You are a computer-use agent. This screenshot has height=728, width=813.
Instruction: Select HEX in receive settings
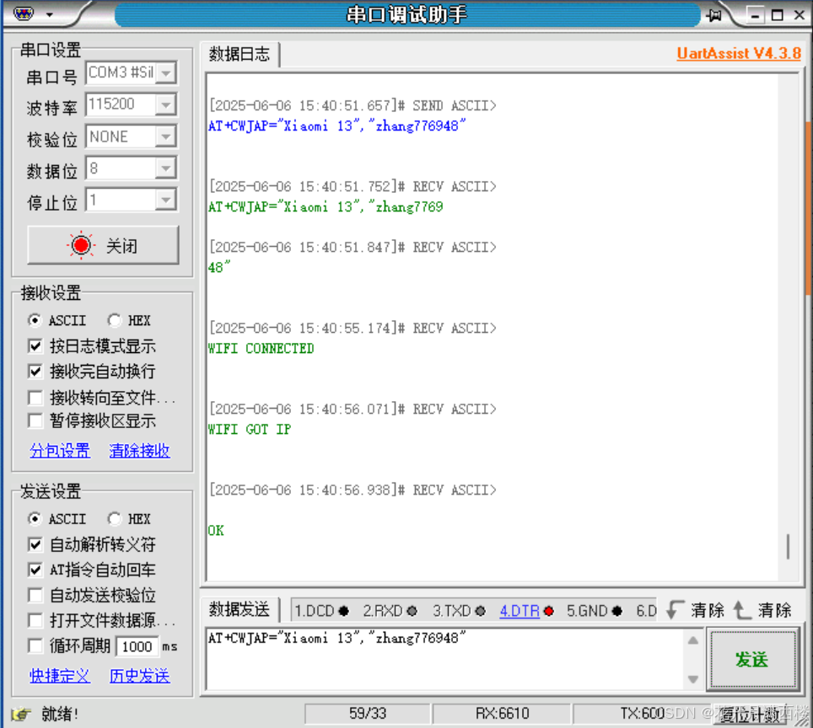(129, 321)
